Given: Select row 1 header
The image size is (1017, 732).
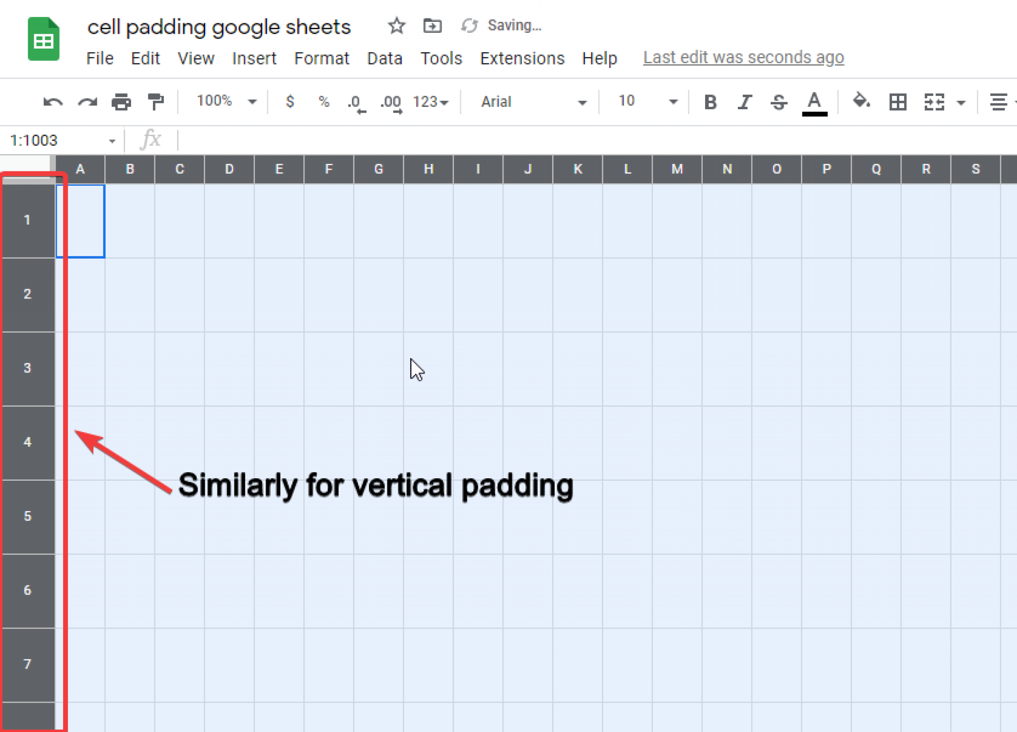Looking at the screenshot, I should pyautogui.click(x=27, y=220).
